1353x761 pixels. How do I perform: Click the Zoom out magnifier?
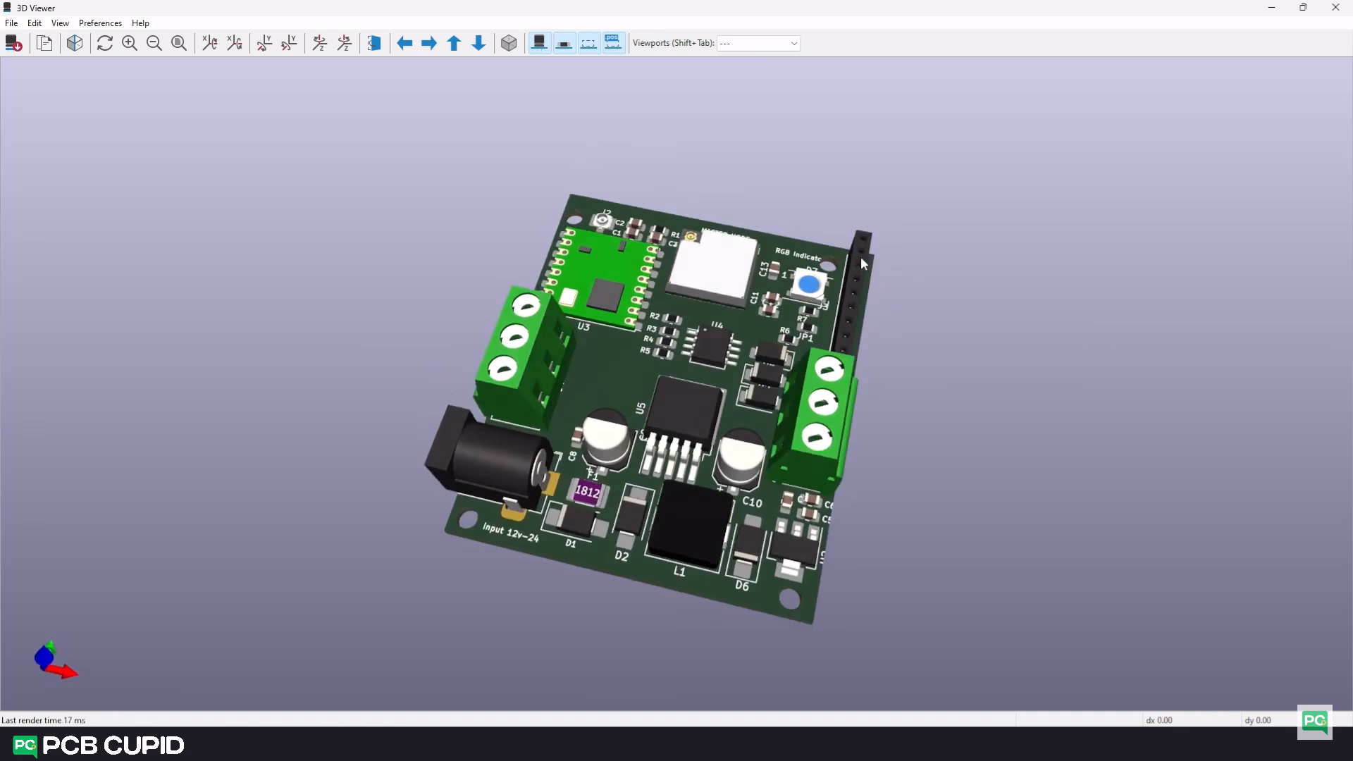pos(154,44)
